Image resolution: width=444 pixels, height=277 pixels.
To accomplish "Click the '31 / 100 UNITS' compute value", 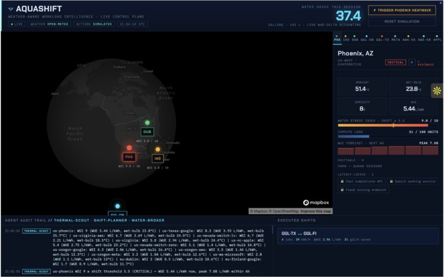I will pyautogui.click(x=423, y=132).
